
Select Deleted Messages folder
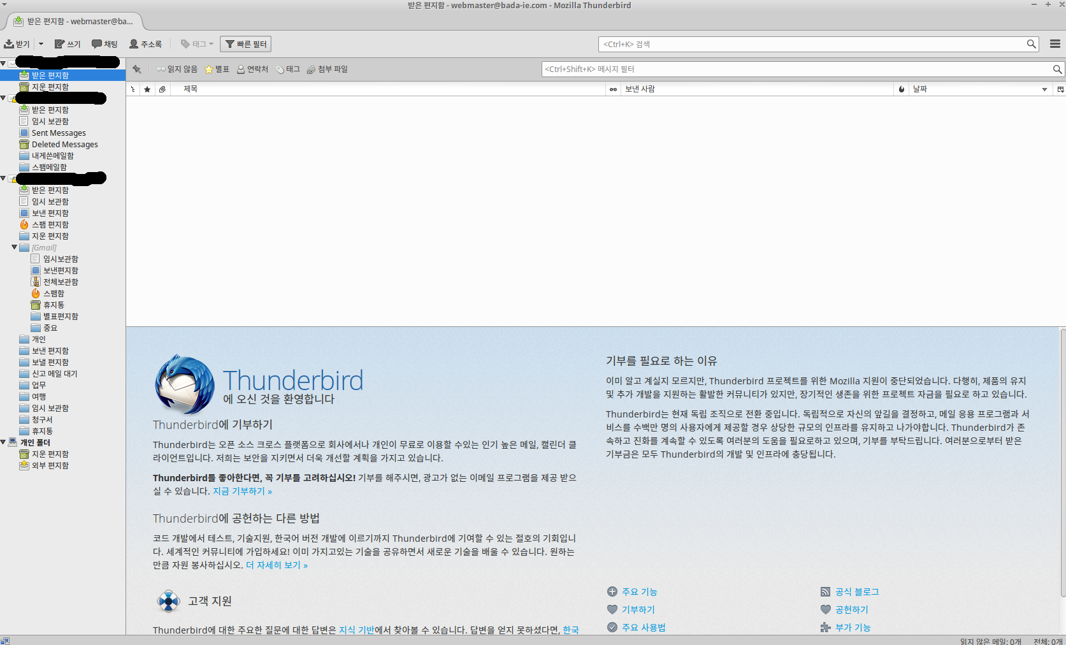(65, 145)
